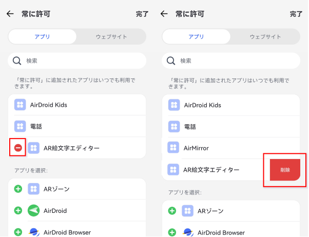Click the search magnifier icon on left screen
This screenshot has height=237, width=309.
click(x=17, y=61)
